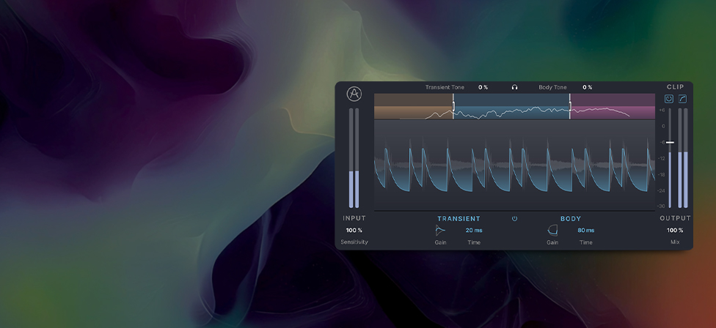Select the soft clip curve icon
716x328 pixels.
click(x=682, y=99)
